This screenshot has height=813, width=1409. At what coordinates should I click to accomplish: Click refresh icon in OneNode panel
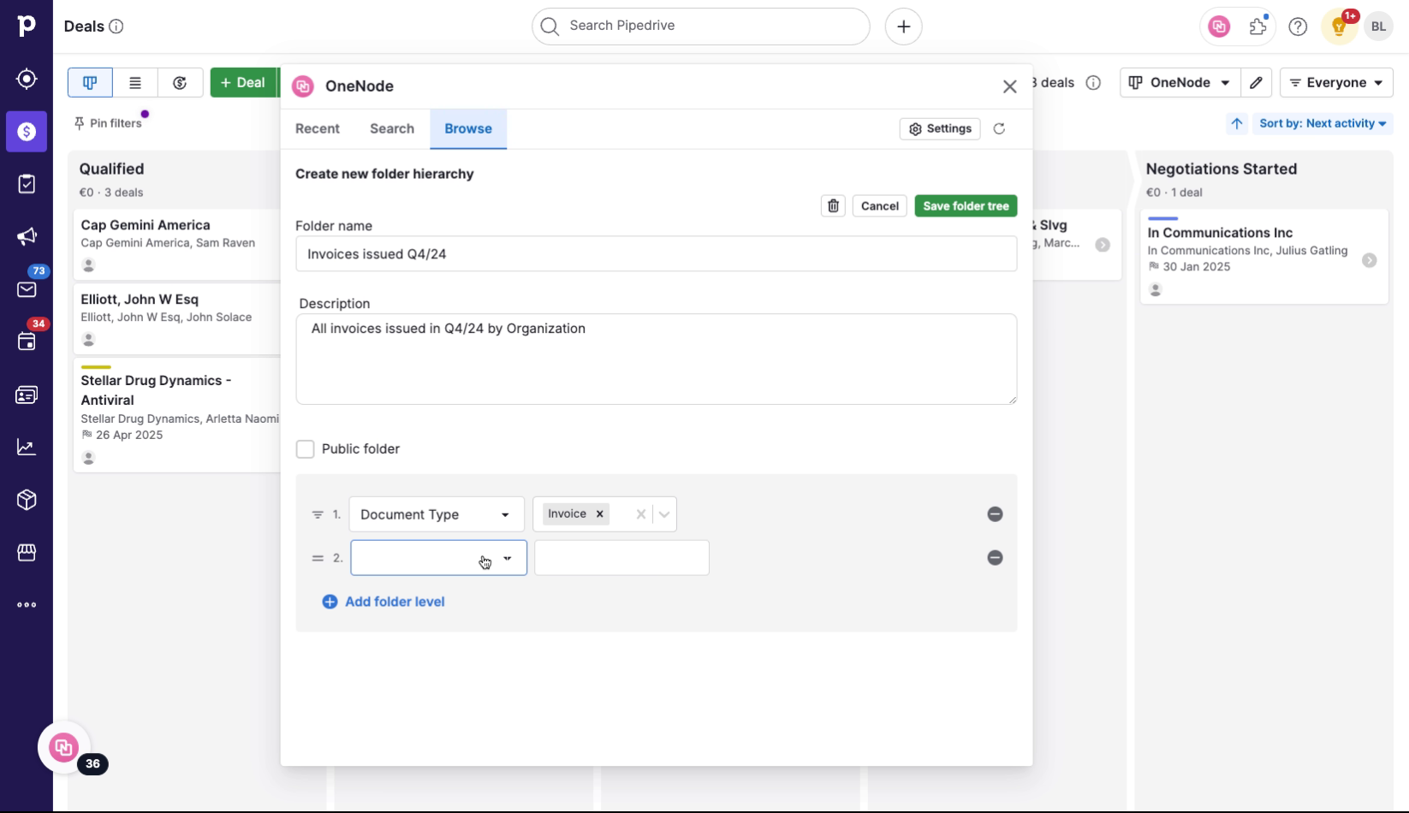(999, 128)
